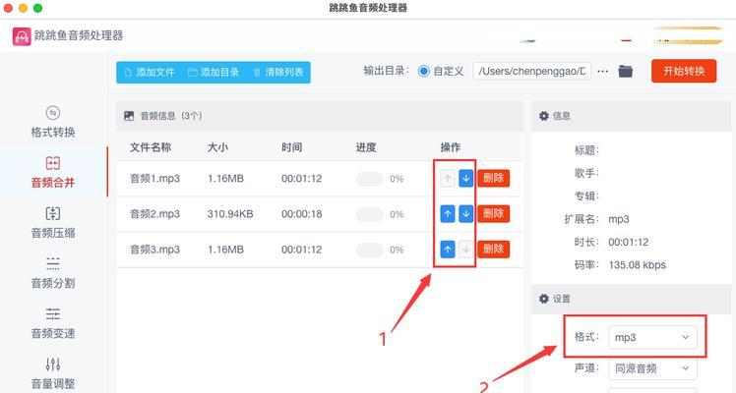Click the three-dots browse icon
The height and width of the screenshot is (393, 736).
pos(603,71)
